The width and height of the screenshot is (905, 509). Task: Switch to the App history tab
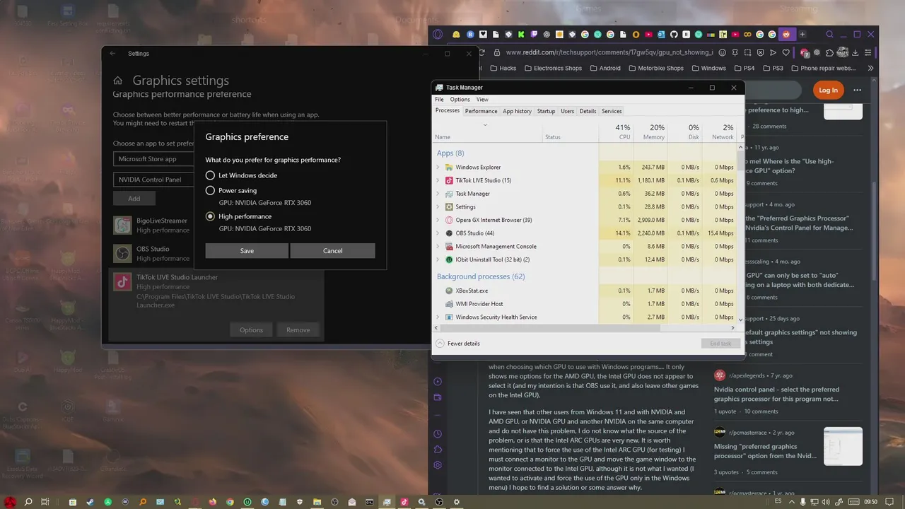(x=517, y=111)
